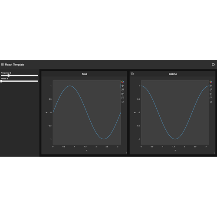Reset the Sine plot view
Image resolution: width=217 pixels, height=217 pixels.
(x=123, y=102)
